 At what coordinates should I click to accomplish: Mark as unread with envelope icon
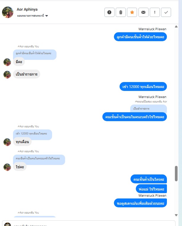144,12
